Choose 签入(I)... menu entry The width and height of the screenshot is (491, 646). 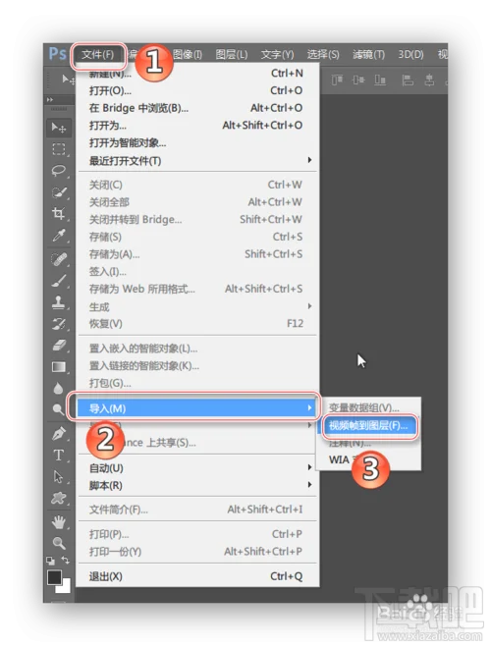point(196,272)
